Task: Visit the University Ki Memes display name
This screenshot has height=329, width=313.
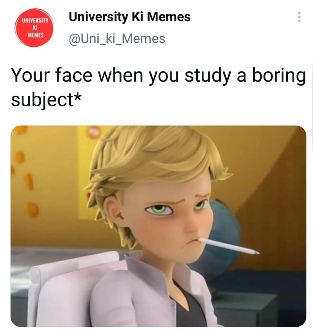Action: (130, 17)
